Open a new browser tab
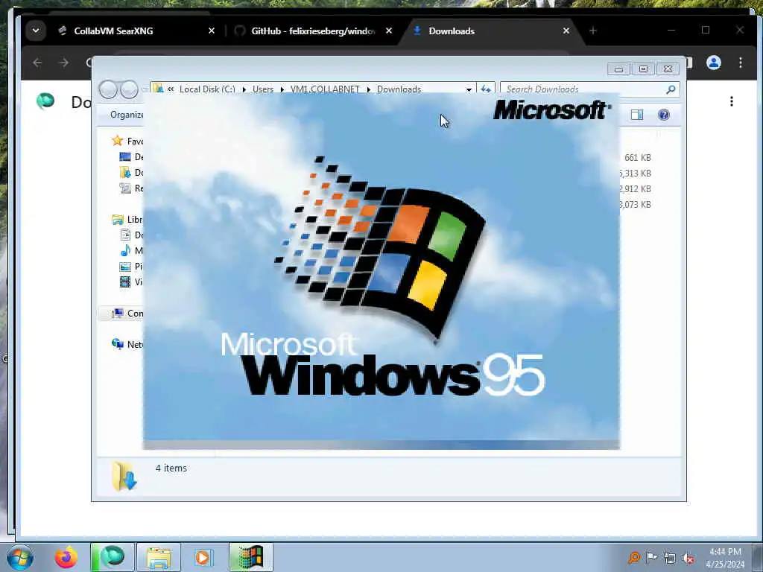The width and height of the screenshot is (763, 572). coord(592,31)
